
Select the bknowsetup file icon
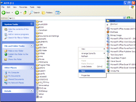[37, 85]
